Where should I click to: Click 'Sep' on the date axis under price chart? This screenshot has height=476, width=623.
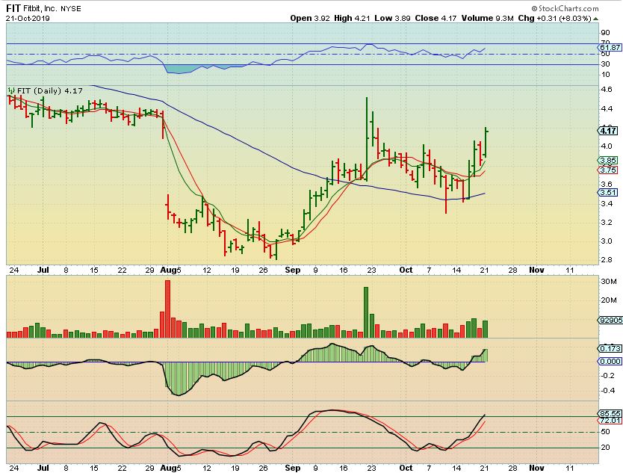[293, 270]
